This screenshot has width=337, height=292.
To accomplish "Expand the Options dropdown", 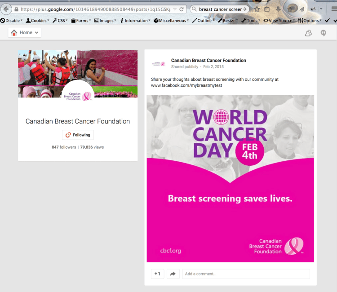I will pos(310,20).
